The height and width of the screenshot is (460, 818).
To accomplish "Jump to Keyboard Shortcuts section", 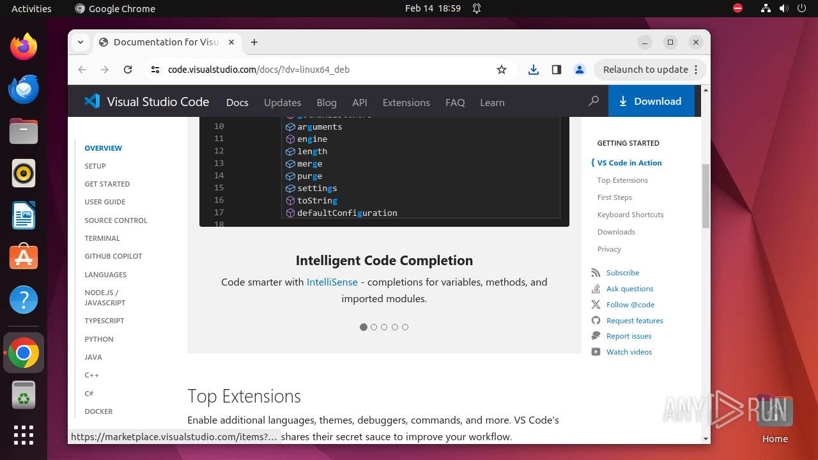I will click(x=630, y=215).
